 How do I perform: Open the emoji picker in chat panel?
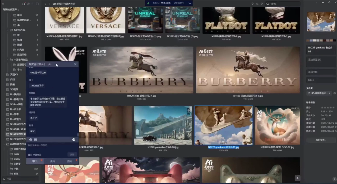point(31,140)
